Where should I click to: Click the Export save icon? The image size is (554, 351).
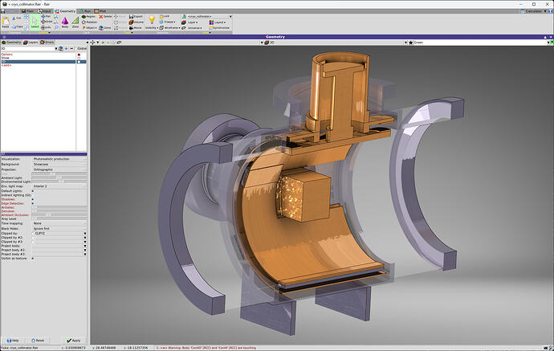pyautogui.click(x=136, y=17)
